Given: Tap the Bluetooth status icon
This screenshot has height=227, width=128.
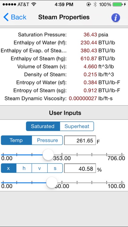Looking at the screenshot, I should (95, 5).
